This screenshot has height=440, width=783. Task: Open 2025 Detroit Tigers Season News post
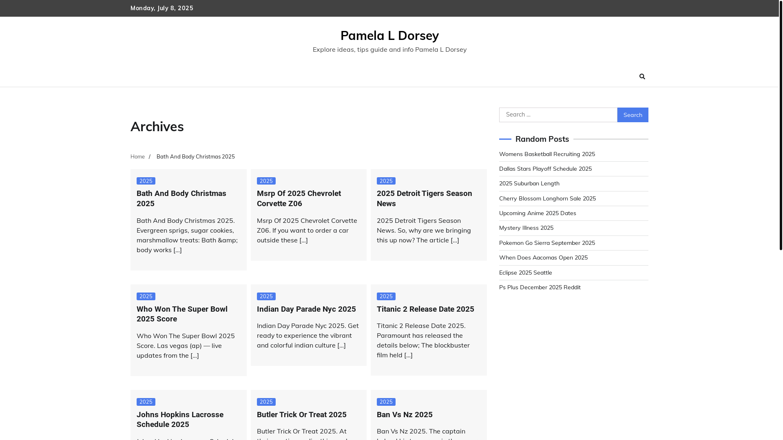point(424,198)
